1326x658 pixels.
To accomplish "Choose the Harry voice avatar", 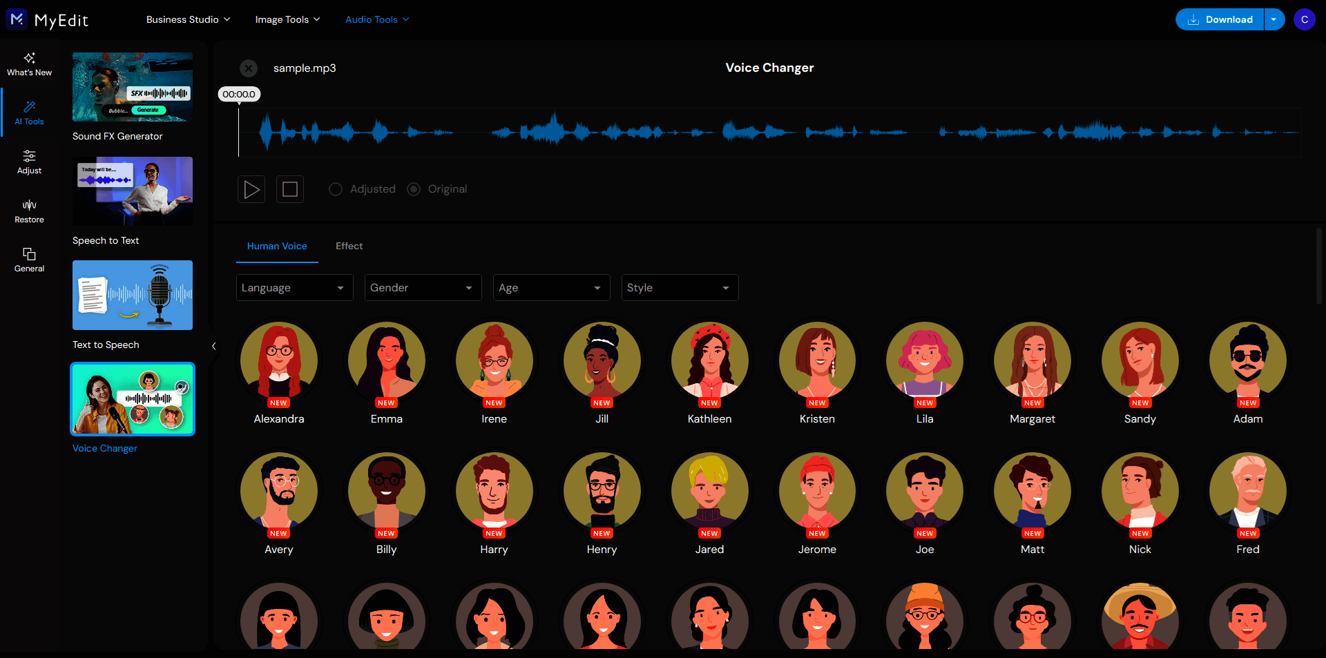I will 494,491.
